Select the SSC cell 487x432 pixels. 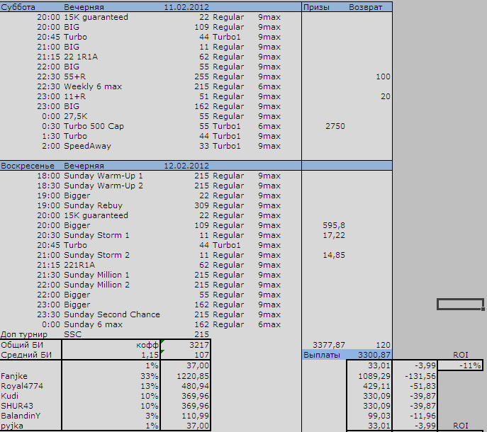(72, 334)
